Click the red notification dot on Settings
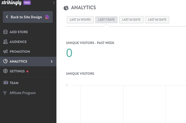This screenshot has height=123, width=186. point(27,71)
